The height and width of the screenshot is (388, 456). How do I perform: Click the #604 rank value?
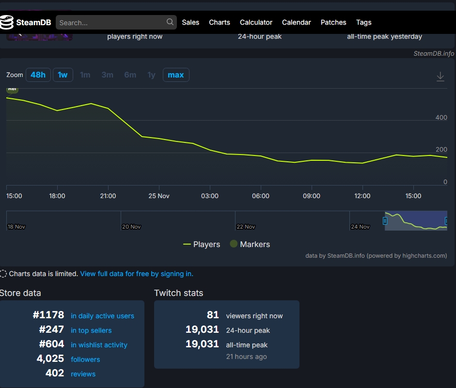[51, 344]
